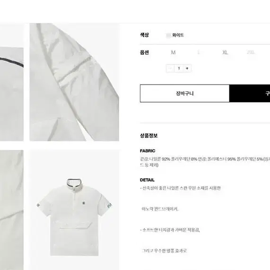
Task: Click the 옵션 option label
Action: tap(145, 52)
